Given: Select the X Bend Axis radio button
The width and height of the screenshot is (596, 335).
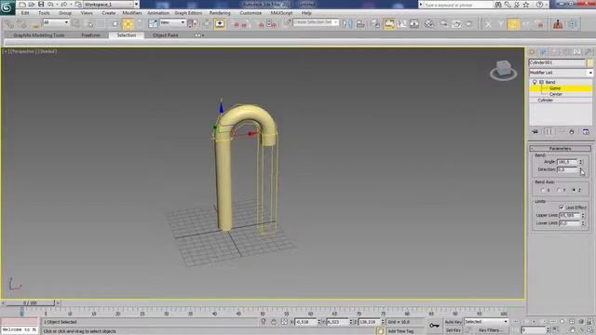Looking at the screenshot, I should (543, 190).
